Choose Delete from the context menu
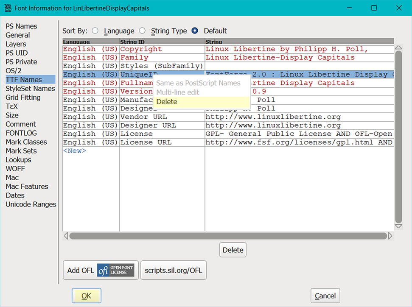 pos(202,102)
